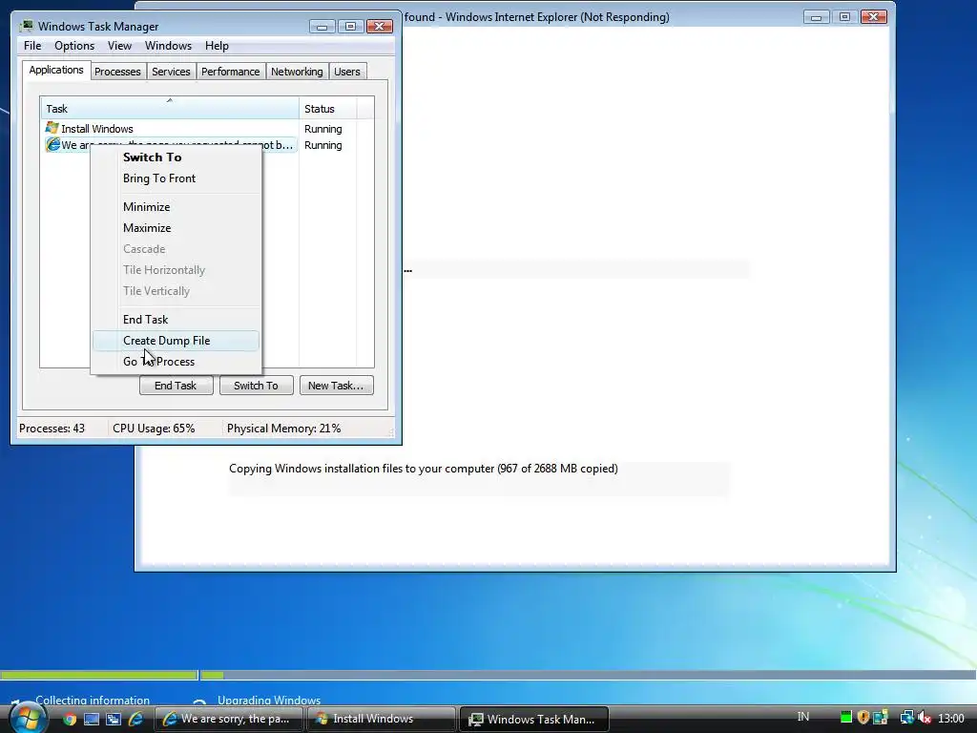Click the Internet Explorer task icon in list
977x733 pixels.
53,145
